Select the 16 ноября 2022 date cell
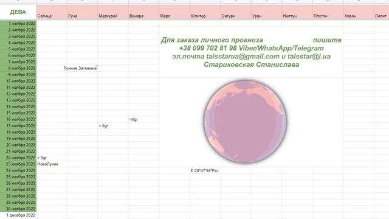The width and height of the screenshot is (389, 219). pos(18,119)
